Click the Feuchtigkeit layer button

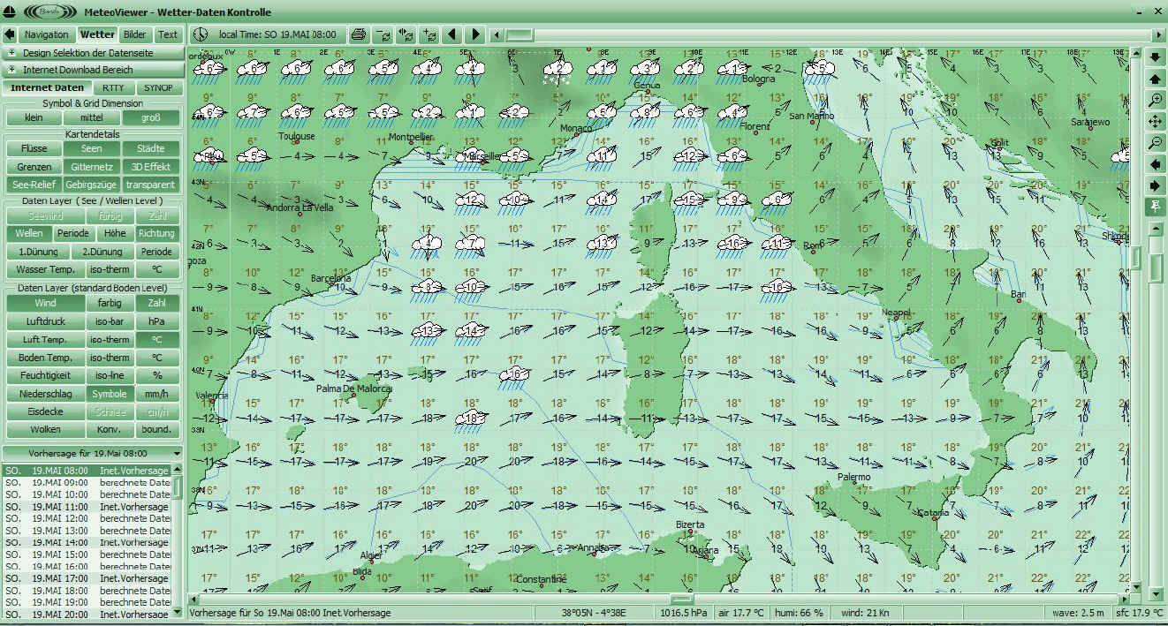44,375
